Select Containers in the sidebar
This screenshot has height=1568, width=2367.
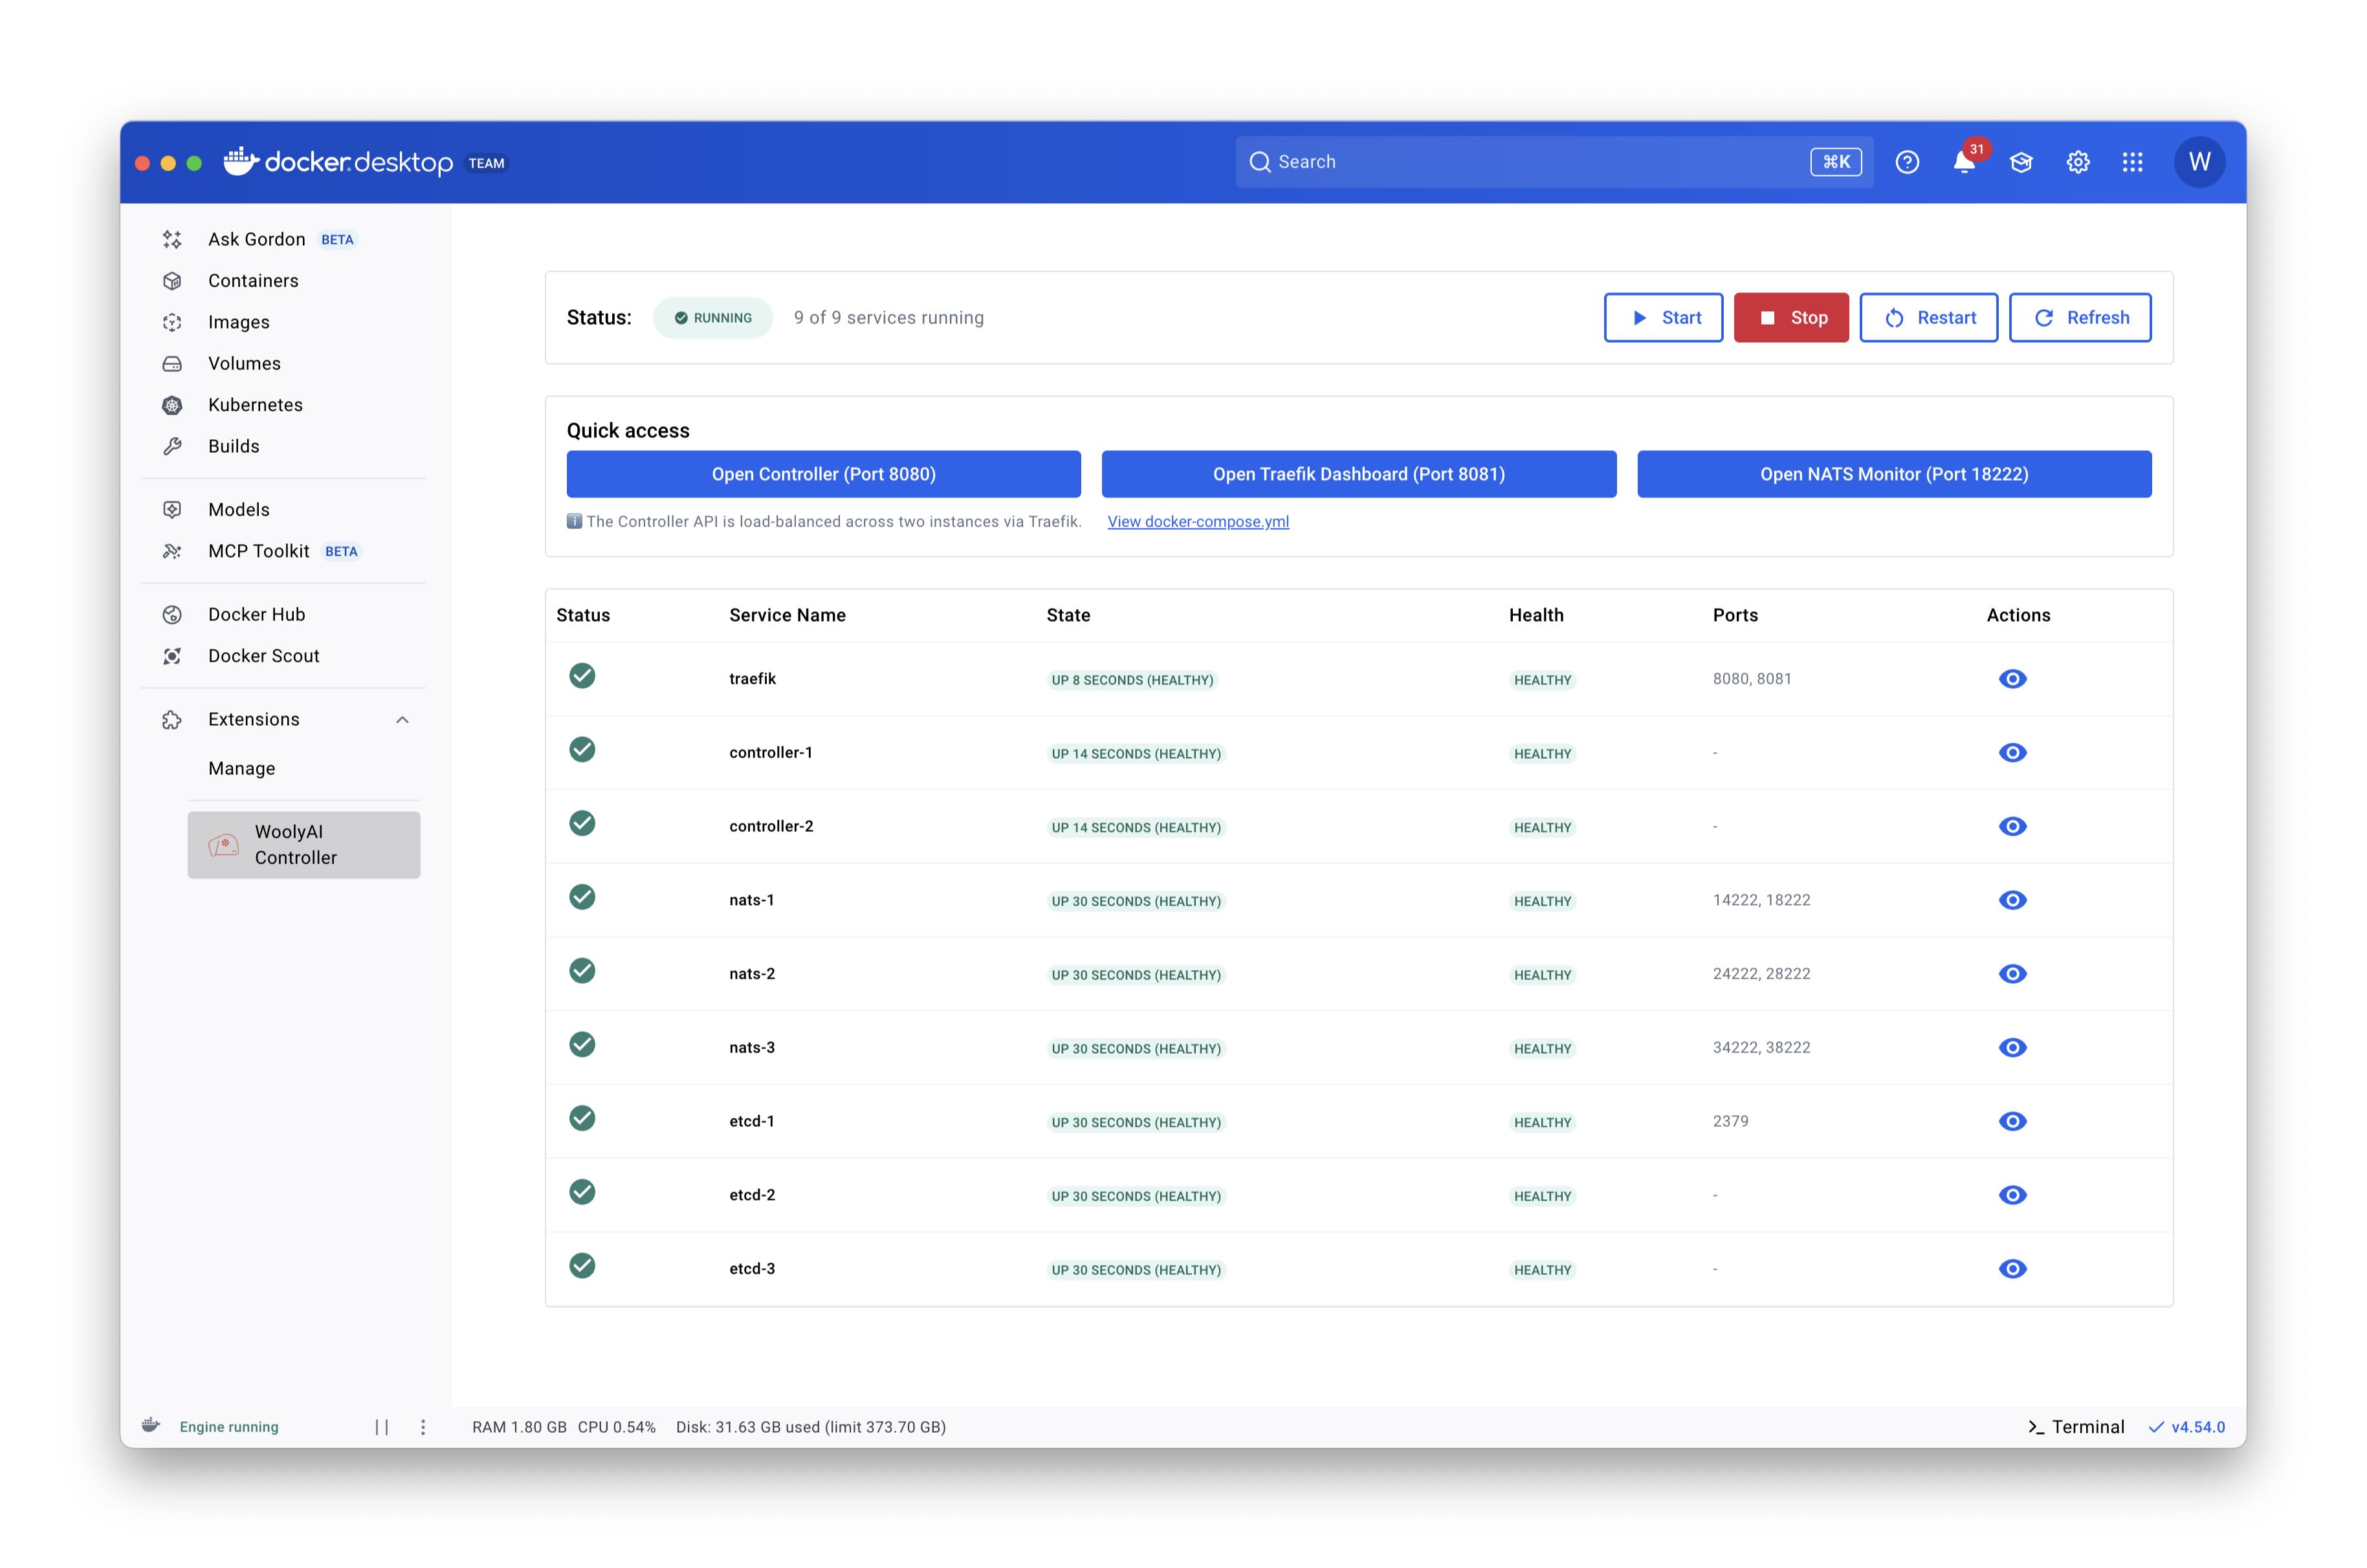253,280
